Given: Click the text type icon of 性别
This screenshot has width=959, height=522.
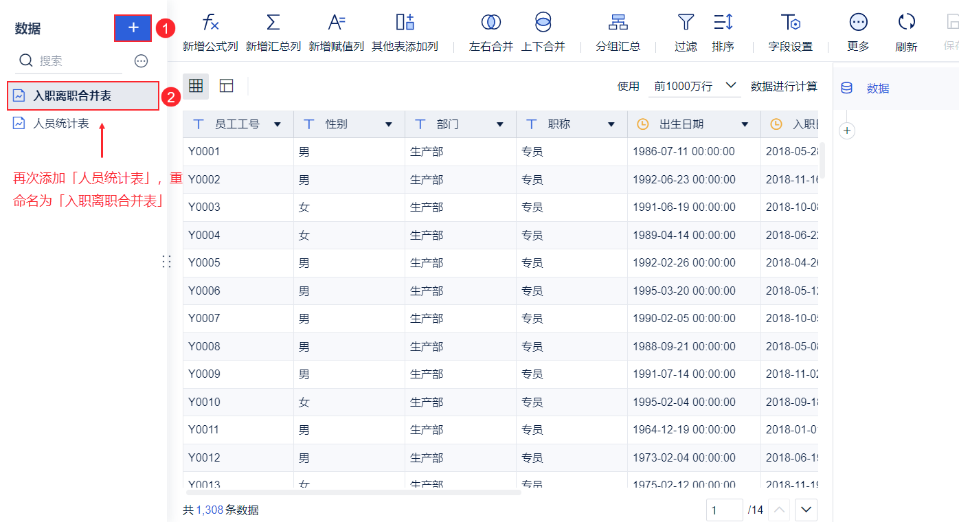Looking at the screenshot, I should pos(309,124).
